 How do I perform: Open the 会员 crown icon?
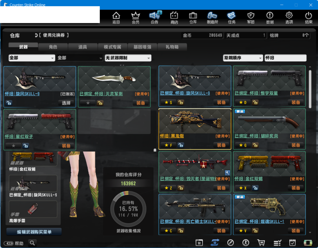(135, 18)
